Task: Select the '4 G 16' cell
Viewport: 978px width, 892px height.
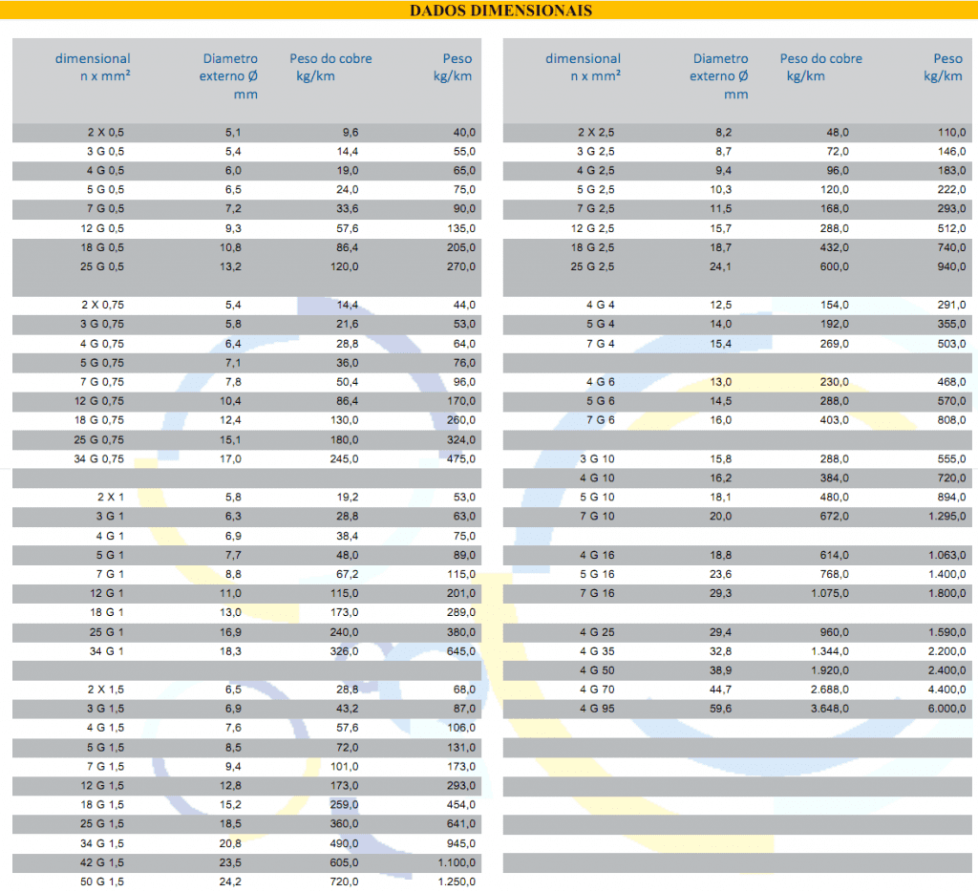Action: coord(597,555)
